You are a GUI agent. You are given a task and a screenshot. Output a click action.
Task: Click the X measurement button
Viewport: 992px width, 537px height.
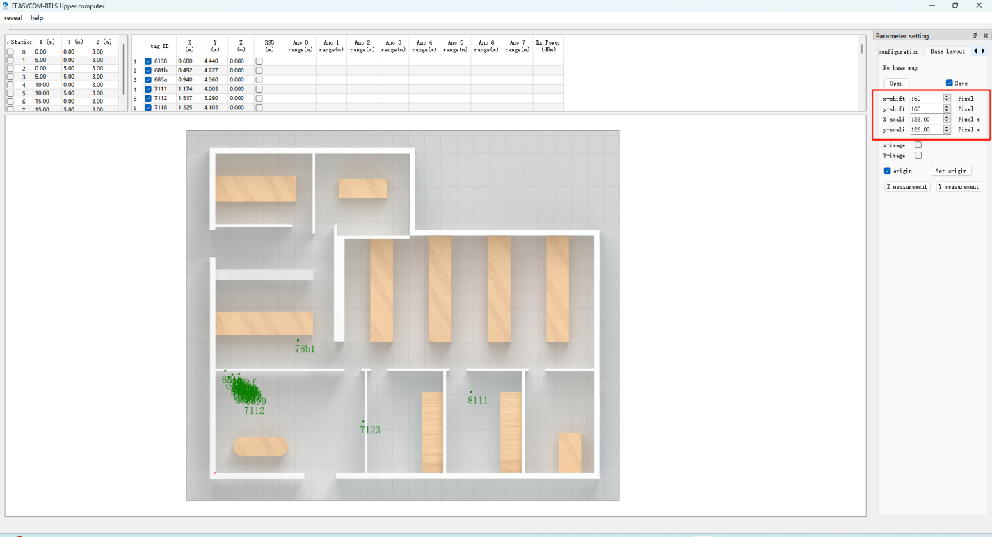tap(906, 186)
